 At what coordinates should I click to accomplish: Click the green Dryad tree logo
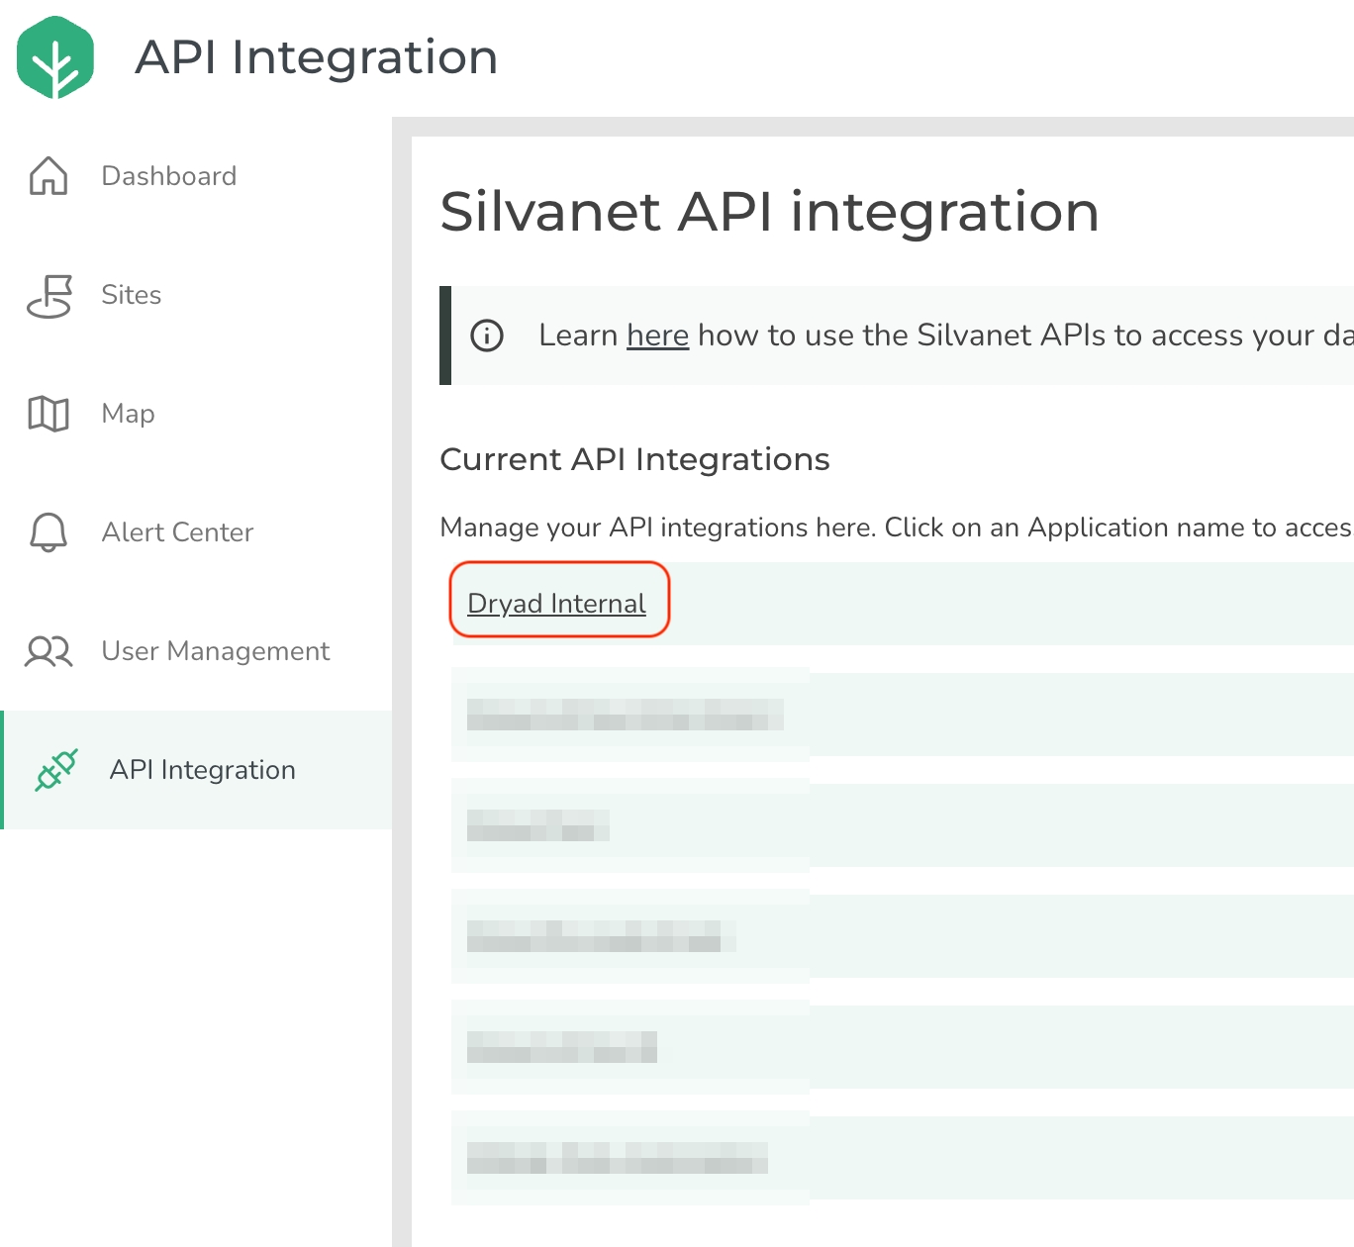coord(55,57)
